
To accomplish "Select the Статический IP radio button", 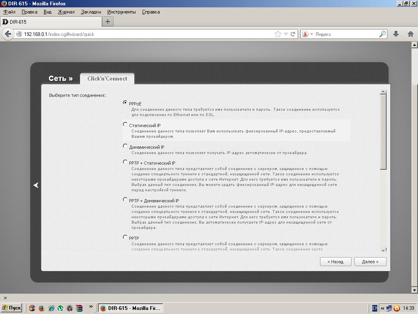I will coord(125,124).
